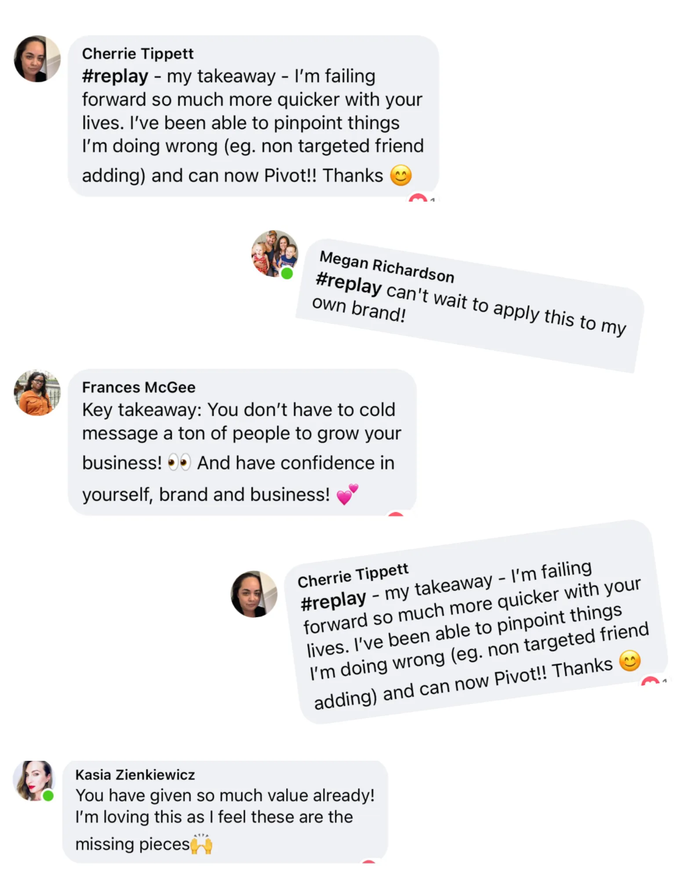Click the #replay hashtag in the tilted Cherrie Tippett comment

point(333,601)
